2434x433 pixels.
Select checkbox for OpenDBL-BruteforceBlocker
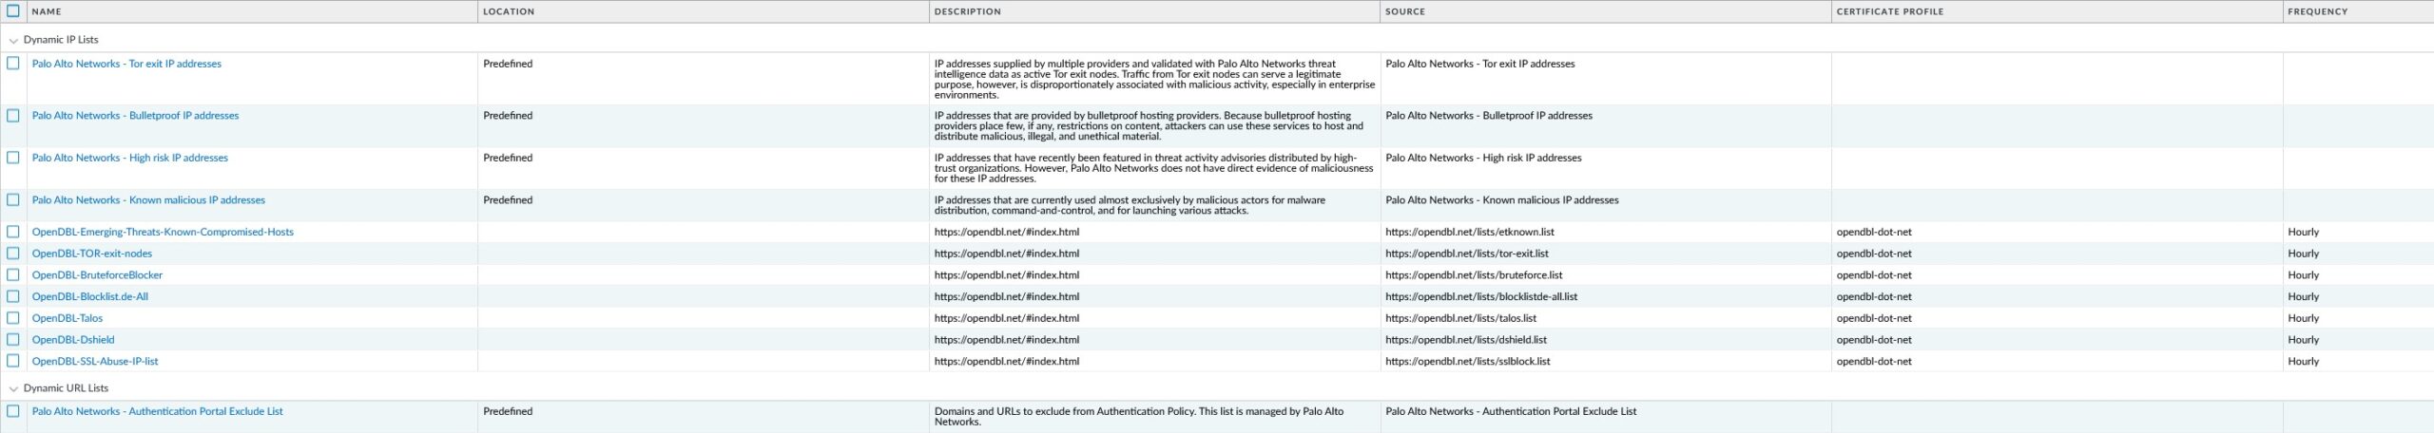(13, 275)
